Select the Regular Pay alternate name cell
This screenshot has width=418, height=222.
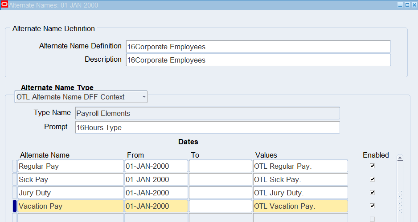pyautogui.click(x=70, y=166)
